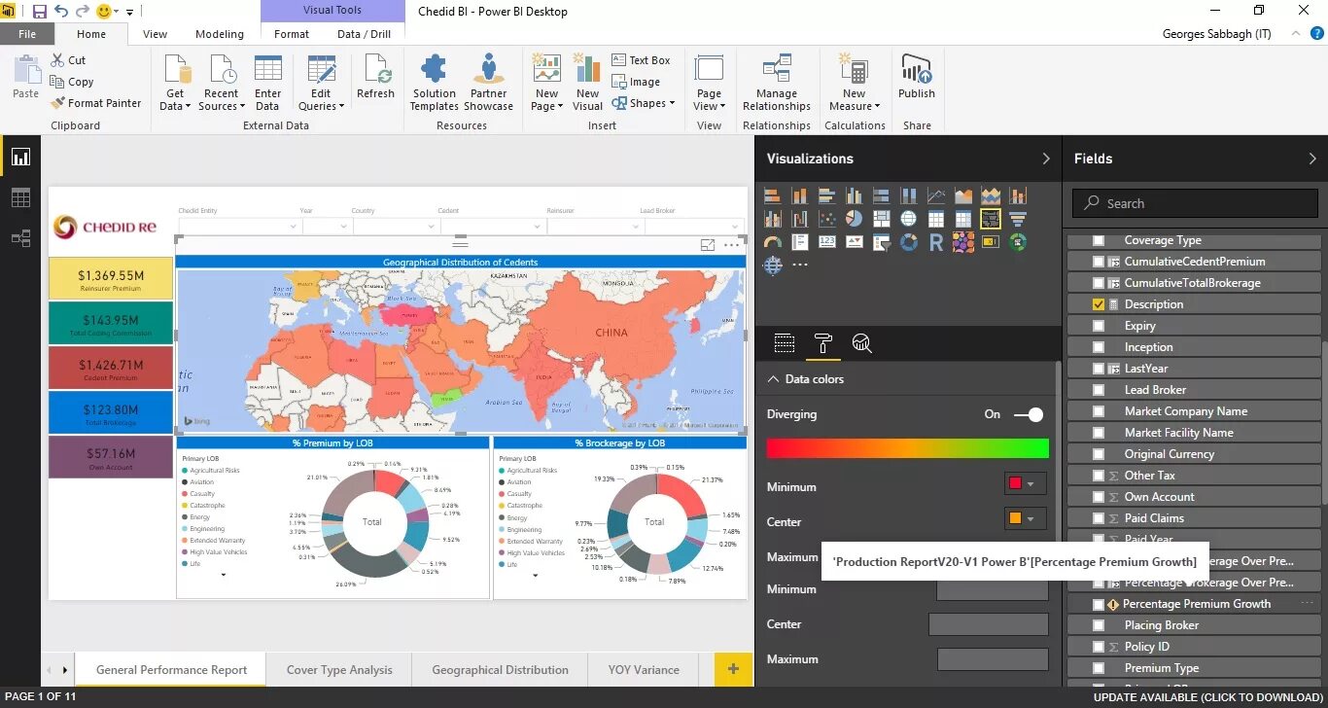
Task: Switch to the Modeling ribbon tab
Action: click(x=220, y=34)
